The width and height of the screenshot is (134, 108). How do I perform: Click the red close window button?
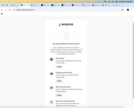(3, 5)
